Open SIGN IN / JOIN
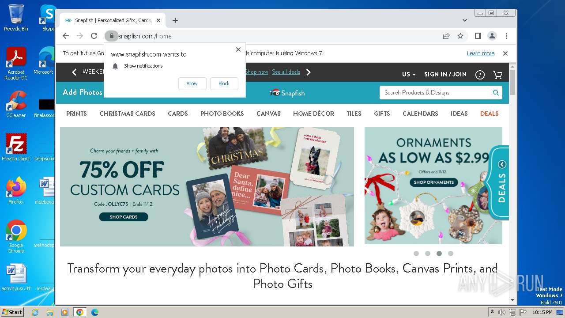 (x=445, y=74)
